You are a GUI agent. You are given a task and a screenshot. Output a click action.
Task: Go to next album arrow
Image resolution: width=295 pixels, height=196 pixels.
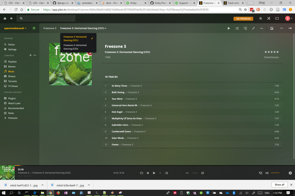[x=290, y=28]
